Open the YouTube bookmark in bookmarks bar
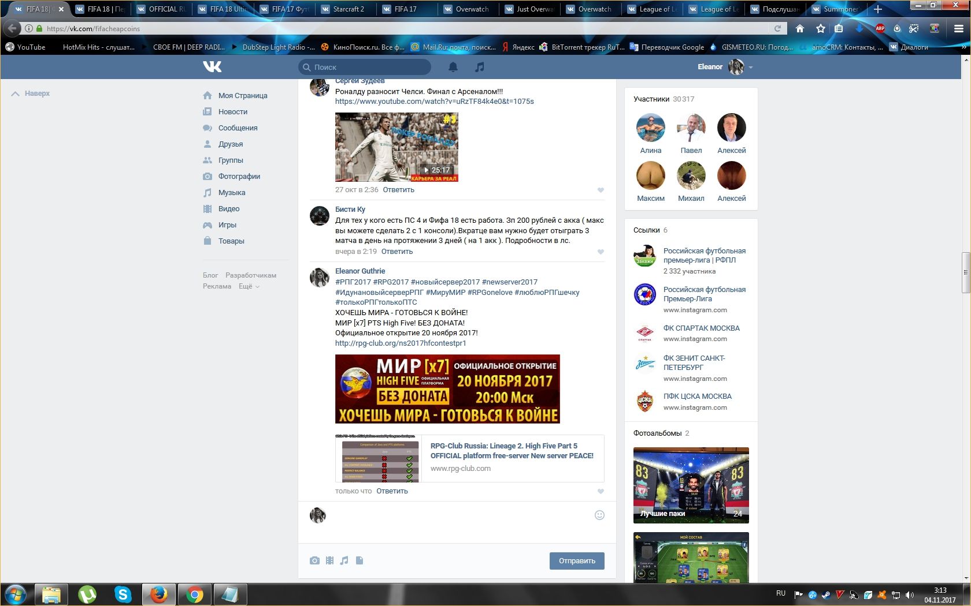Image resolution: width=971 pixels, height=606 pixels. pos(25,47)
